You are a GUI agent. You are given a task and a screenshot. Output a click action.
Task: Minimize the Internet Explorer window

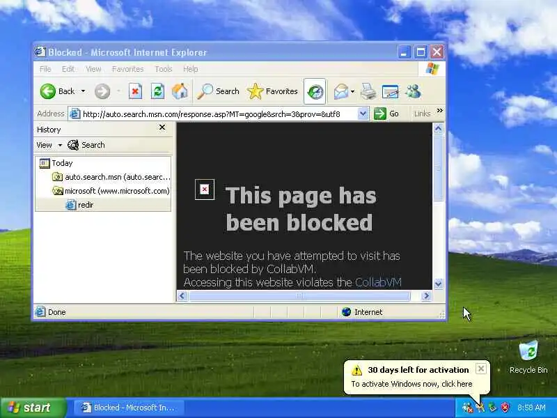click(x=404, y=52)
